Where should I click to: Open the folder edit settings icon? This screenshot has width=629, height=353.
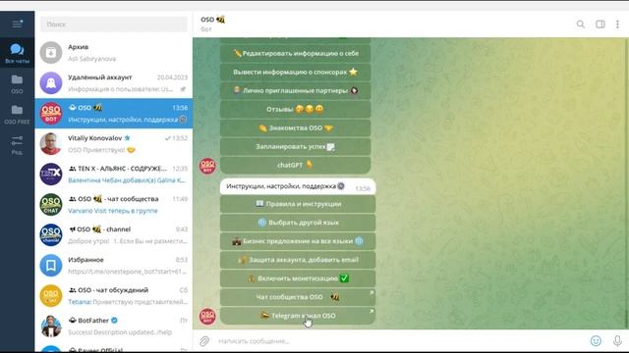pos(17,144)
